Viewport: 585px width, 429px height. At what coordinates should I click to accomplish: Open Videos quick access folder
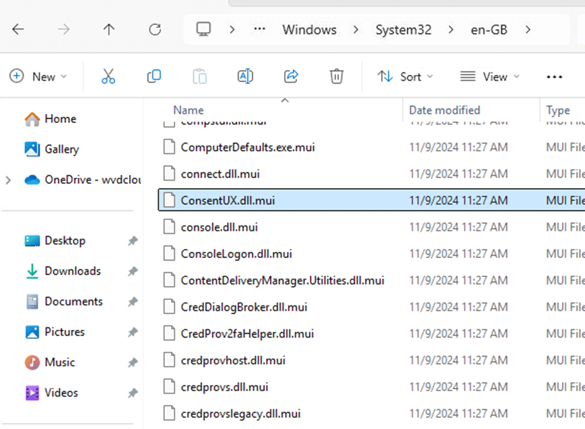point(51,393)
